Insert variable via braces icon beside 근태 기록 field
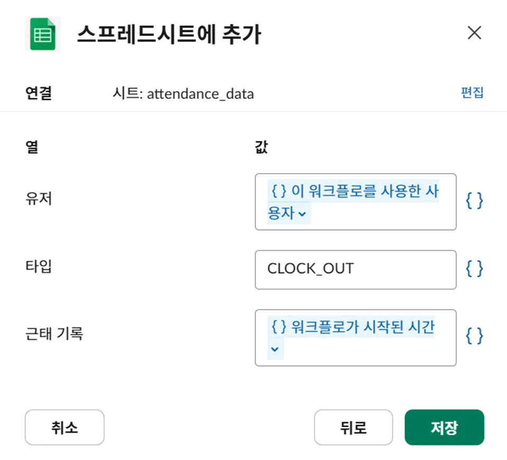This screenshot has height=460, width=507. click(474, 337)
